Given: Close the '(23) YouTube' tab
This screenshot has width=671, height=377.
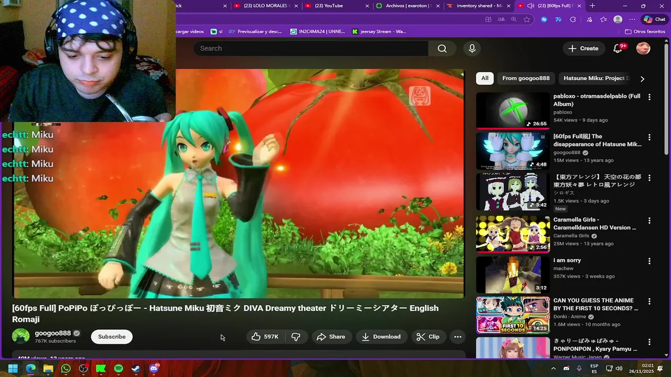Looking at the screenshot, I should 367,6.
